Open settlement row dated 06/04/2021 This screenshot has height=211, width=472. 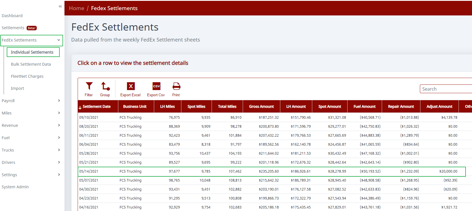275,145
